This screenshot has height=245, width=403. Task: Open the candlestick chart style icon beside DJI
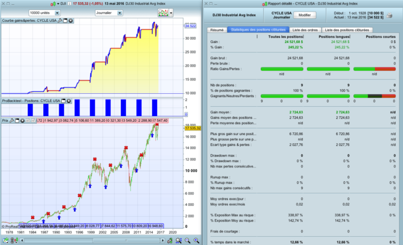53,3
